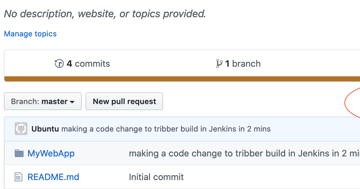Screen dimensions: 360x189
Task: Open branch switcher to change from master
Action: [42, 101]
